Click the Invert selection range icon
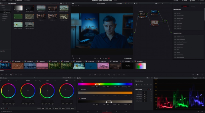205x113 pixels. (x=151, y=84)
